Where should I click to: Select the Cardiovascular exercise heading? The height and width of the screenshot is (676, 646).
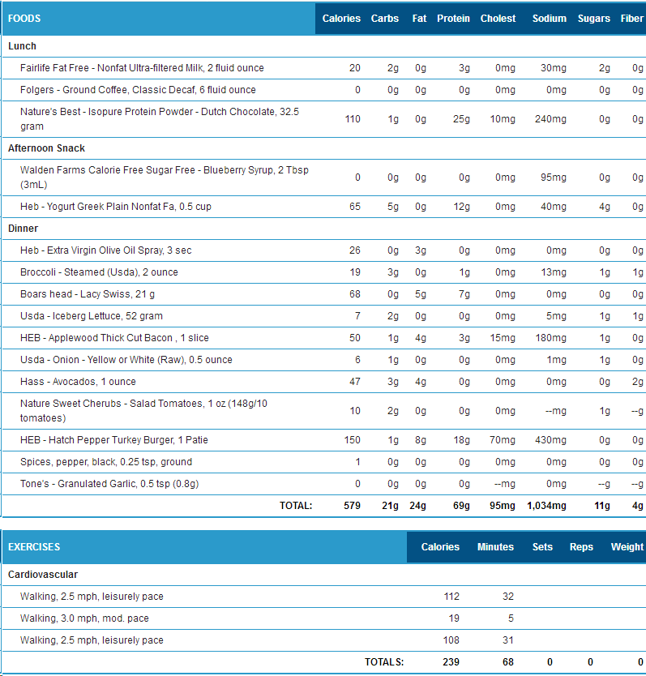click(x=43, y=575)
